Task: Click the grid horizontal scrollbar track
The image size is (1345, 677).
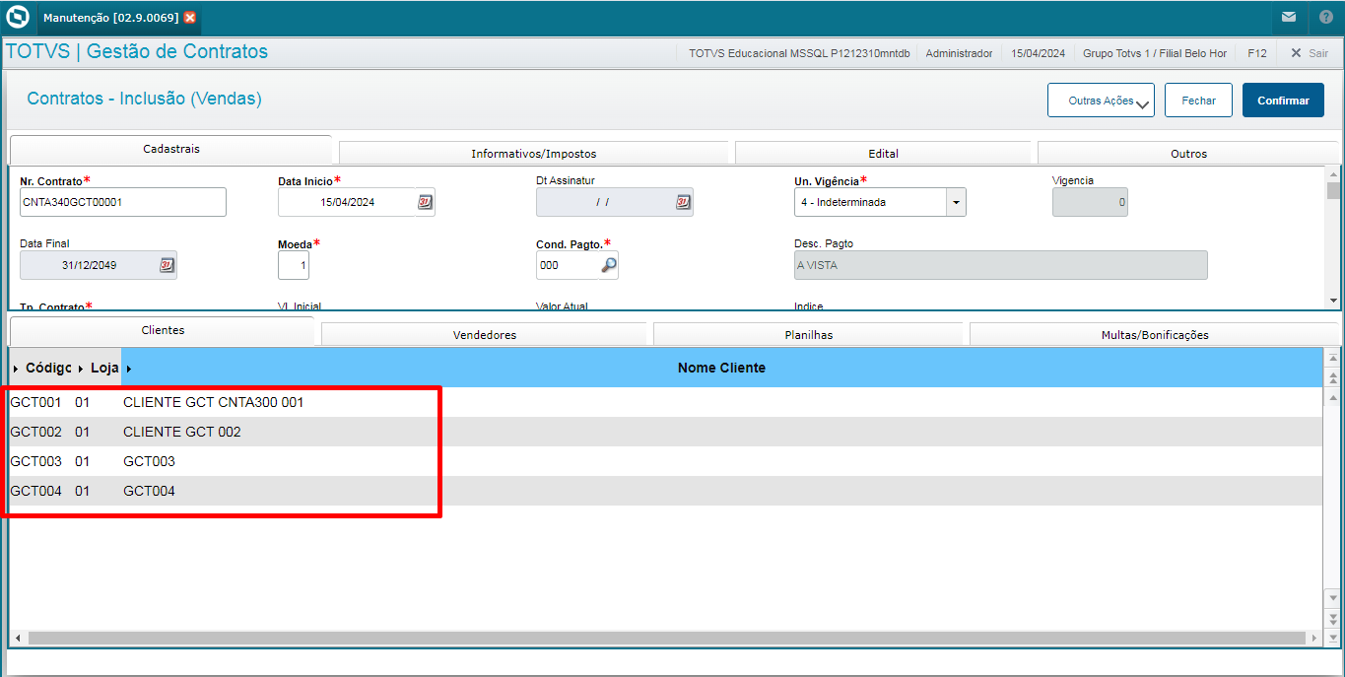Action: 666,639
